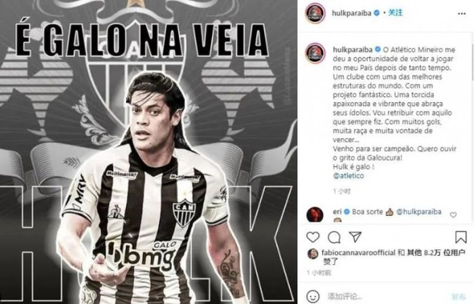Open eri's profile picture
This screenshot has height=304, width=474.
coord(315,214)
